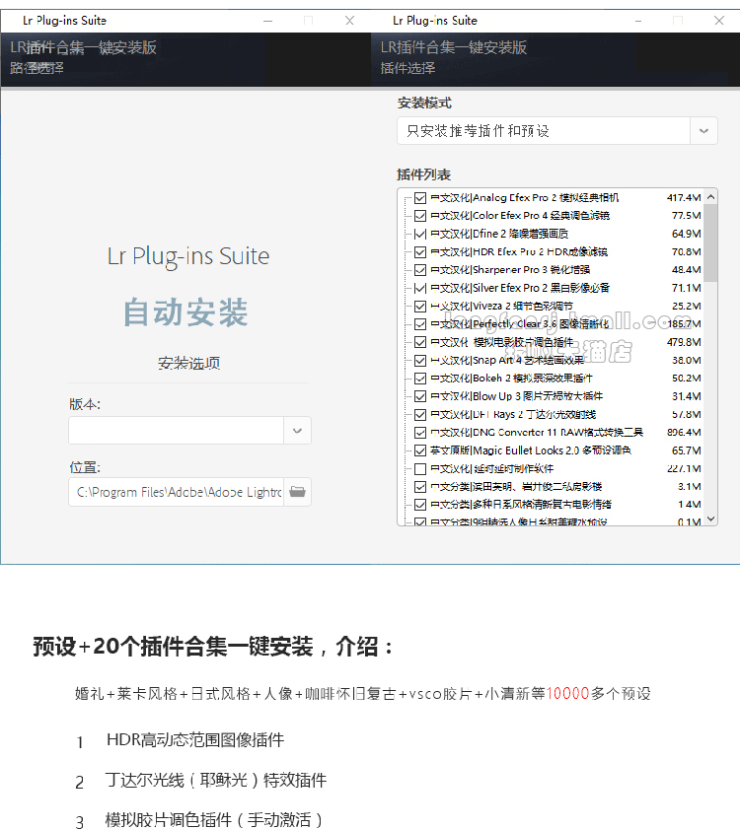The width and height of the screenshot is (740, 830).
Task: Select the Viveza 2 row text
Action: (x=501, y=306)
